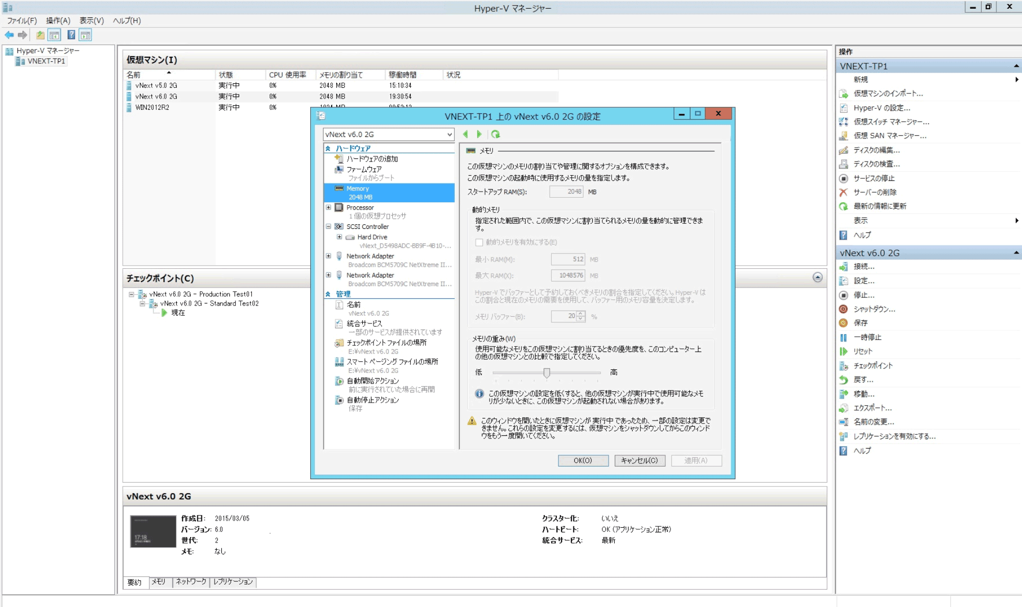
Task: Click the 最大 RAM field
Action: tap(568, 275)
